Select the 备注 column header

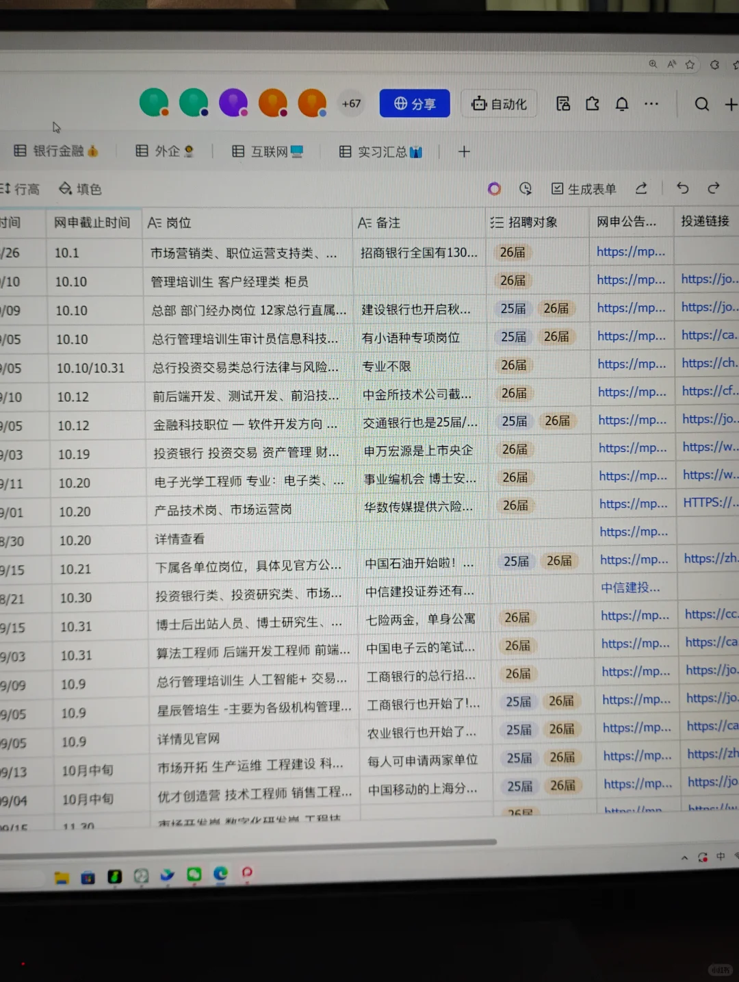pyautogui.click(x=419, y=223)
